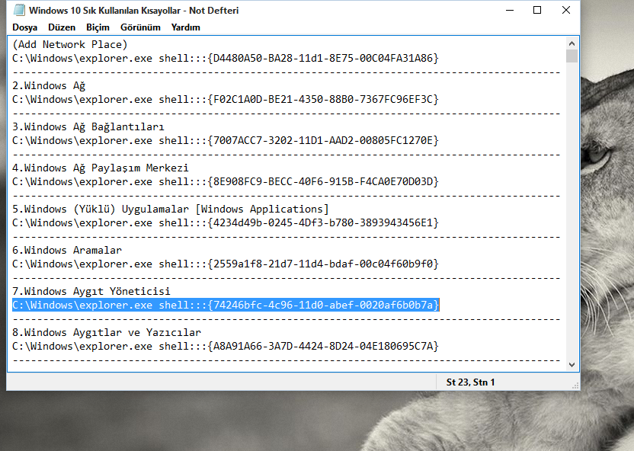Viewport: 634px width, 451px height.
Task: Click the resize grip in status bar corner
Action: 575,386
